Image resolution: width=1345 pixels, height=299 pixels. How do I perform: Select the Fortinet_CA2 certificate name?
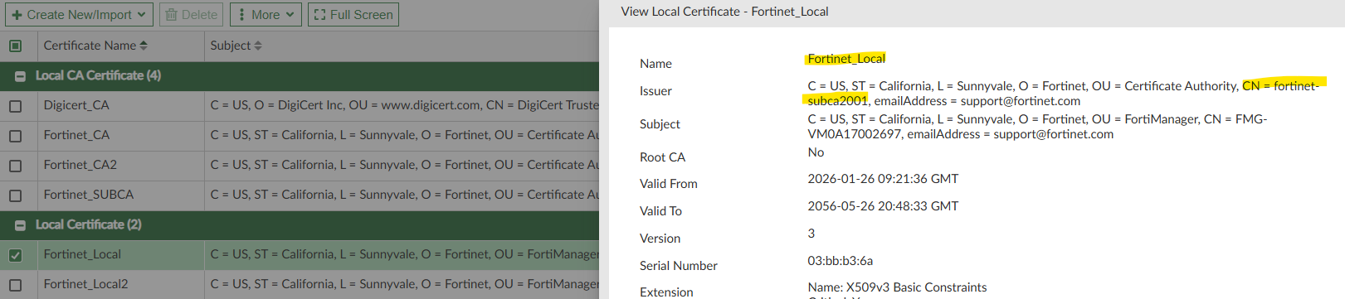coord(80,165)
